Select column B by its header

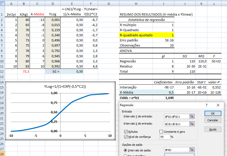[24, 4]
